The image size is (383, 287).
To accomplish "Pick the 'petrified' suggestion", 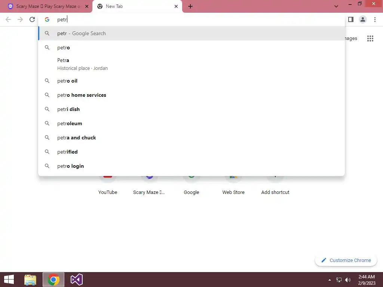I will [192, 152].
